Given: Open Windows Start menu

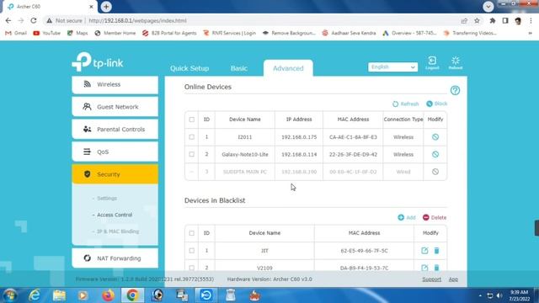Looking at the screenshot, I should [10, 295].
